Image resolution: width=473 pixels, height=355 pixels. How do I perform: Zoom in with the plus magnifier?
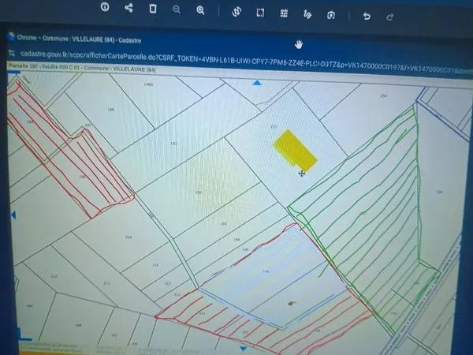pos(200,10)
